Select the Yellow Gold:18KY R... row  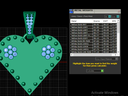click(94, 35)
